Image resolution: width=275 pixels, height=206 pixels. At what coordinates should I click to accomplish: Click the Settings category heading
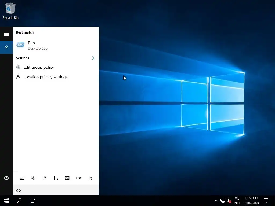(23, 58)
